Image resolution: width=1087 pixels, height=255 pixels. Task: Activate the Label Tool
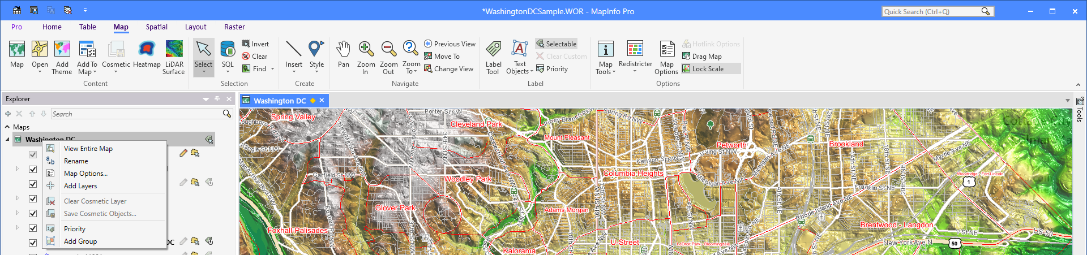[493, 57]
